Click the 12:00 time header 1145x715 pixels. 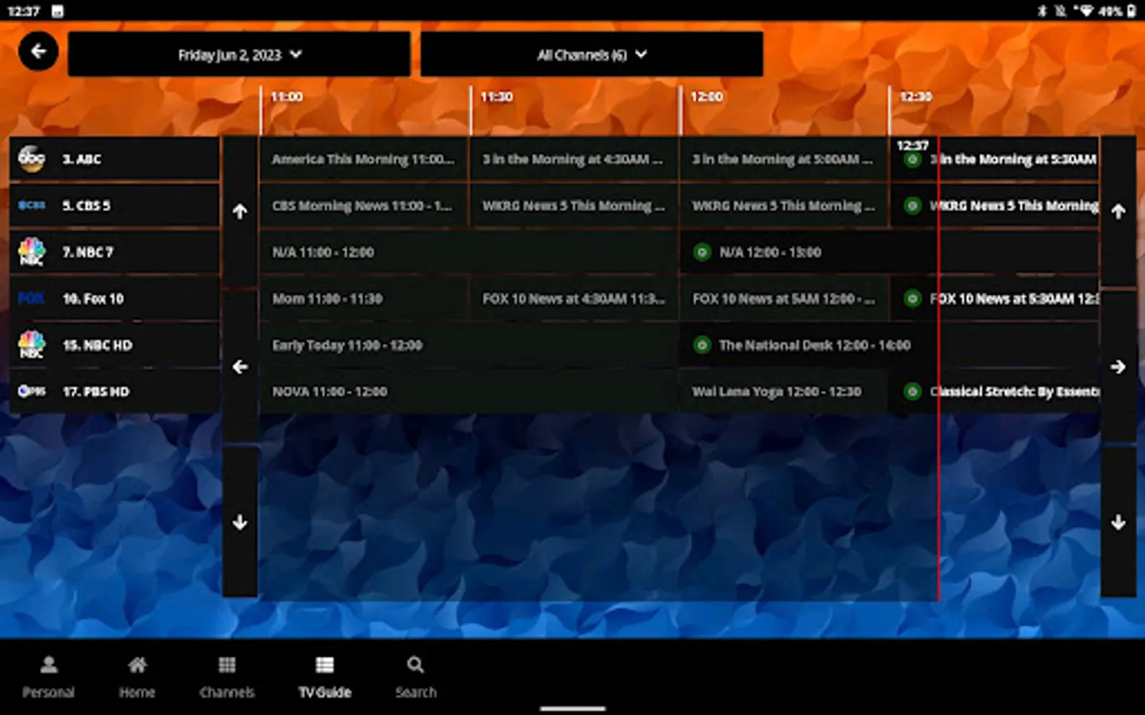(706, 97)
